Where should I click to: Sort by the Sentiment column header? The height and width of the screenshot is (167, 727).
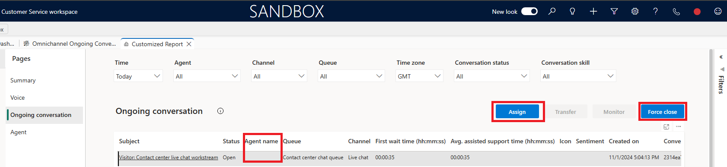(x=590, y=141)
